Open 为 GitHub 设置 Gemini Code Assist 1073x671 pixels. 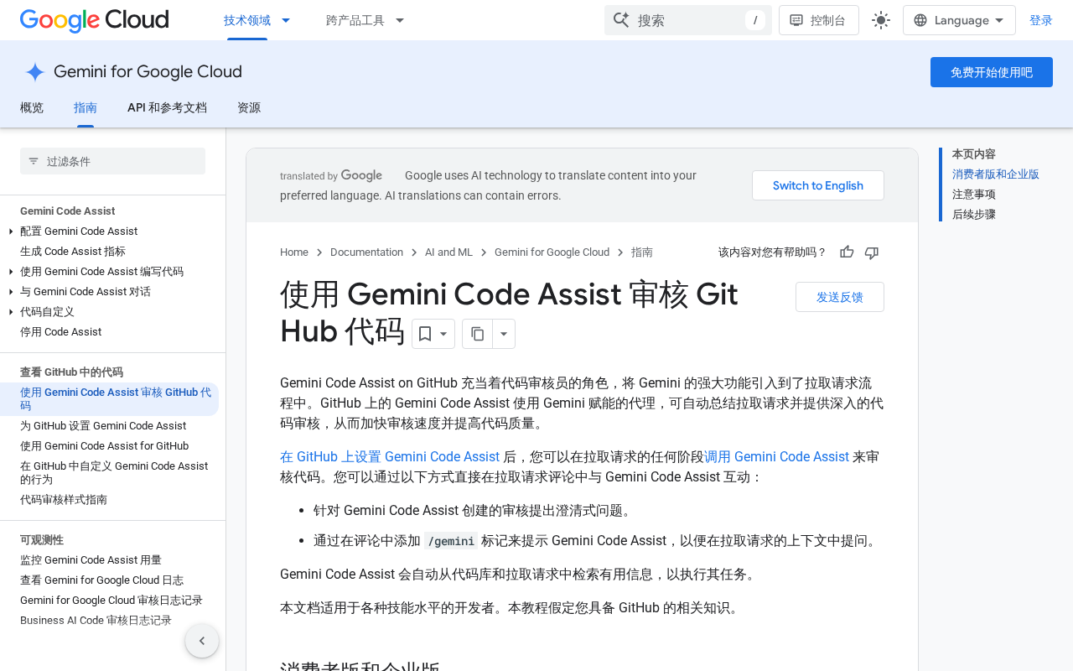(103, 426)
